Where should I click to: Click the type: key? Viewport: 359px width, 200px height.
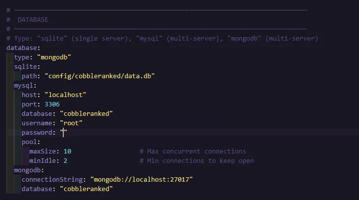(23, 57)
